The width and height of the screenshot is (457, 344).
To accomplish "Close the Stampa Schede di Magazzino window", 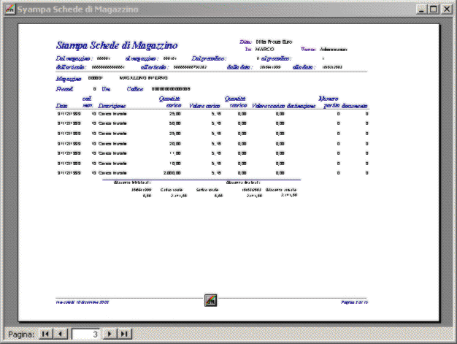I will (x=447, y=9).
